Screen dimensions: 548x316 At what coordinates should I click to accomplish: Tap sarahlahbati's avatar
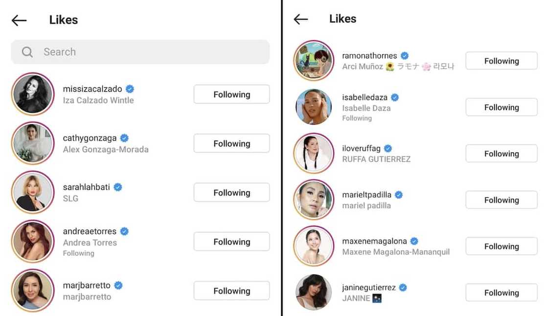coord(33,192)
